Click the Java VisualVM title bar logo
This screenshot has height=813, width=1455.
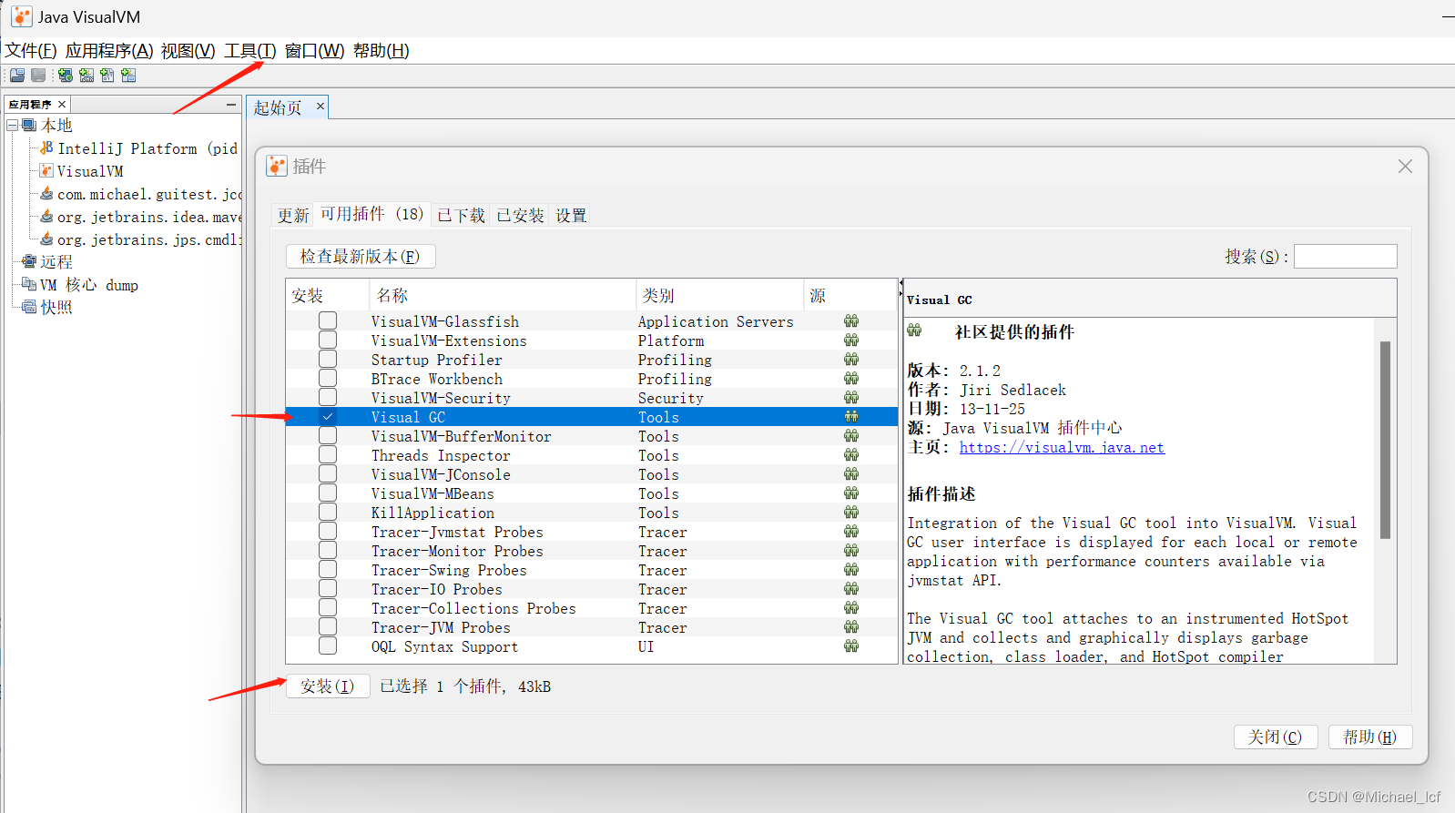[21, 16]
